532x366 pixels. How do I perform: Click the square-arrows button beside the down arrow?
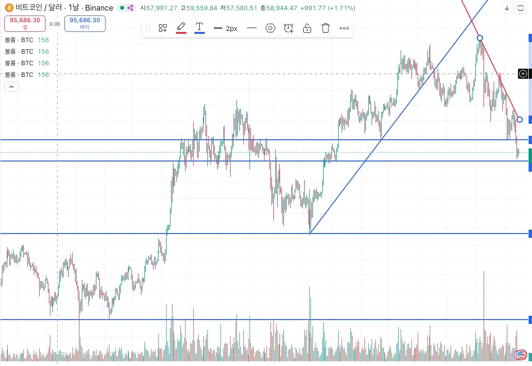[520, 8]
